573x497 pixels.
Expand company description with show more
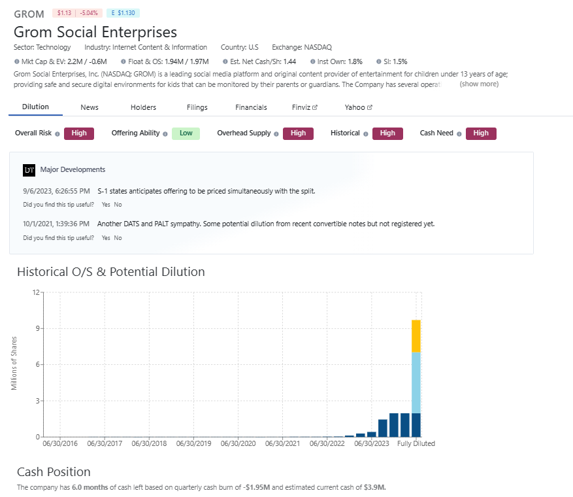pos(479,84)
